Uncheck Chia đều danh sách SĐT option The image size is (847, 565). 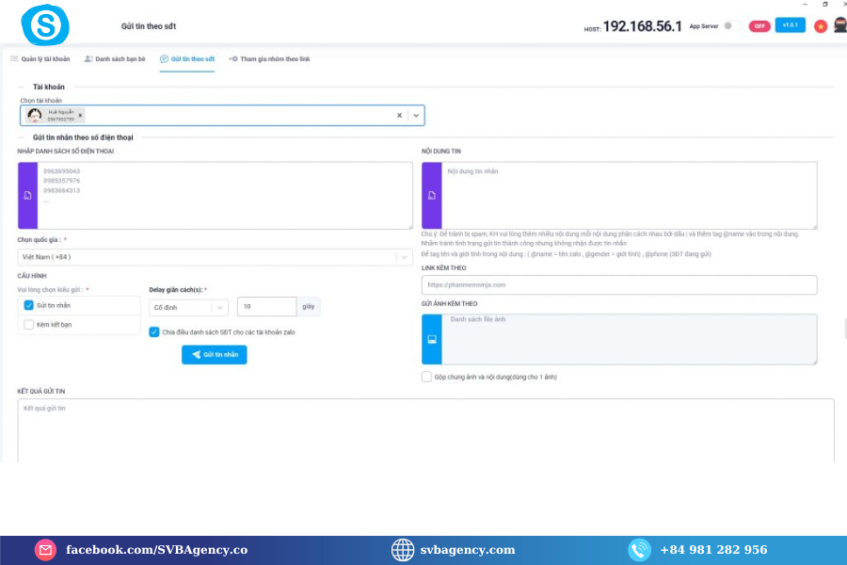click(x=154, y=331)
